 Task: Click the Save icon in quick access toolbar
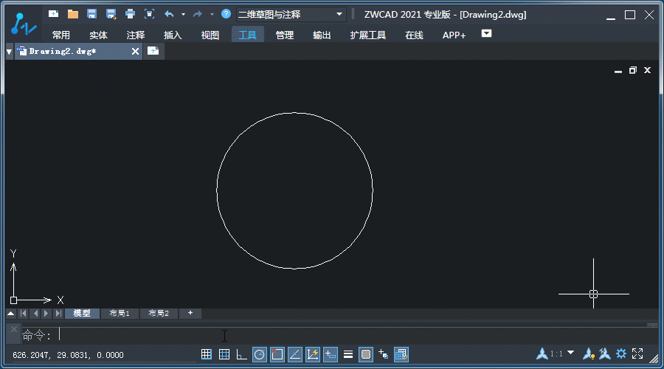[x=92, y=14]
